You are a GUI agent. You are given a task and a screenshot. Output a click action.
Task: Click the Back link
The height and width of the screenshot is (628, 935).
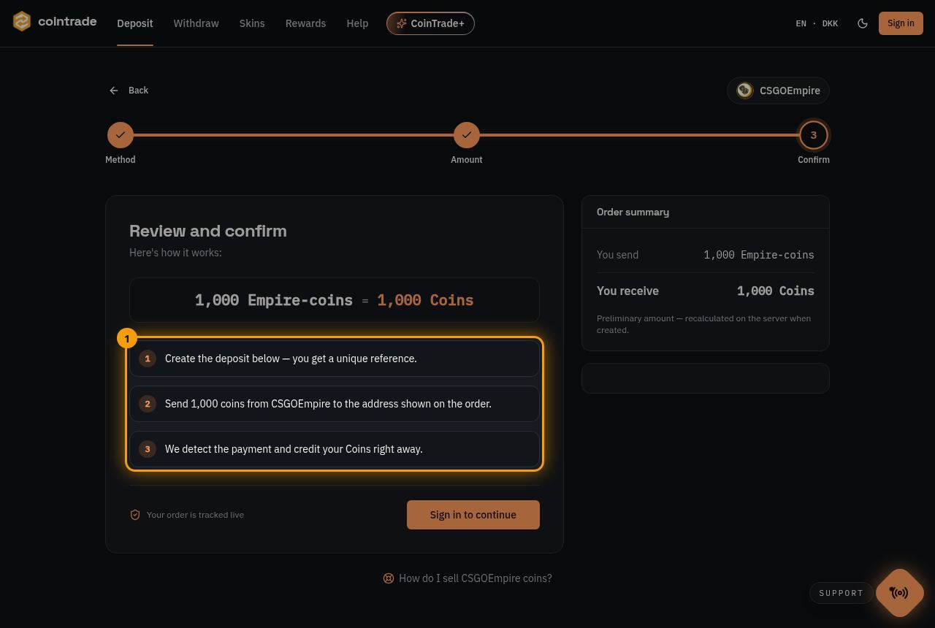129,91
